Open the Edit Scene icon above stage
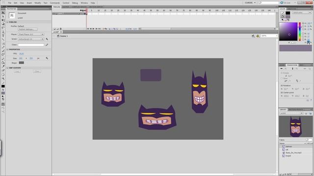This screenshot has height=176, width=314. pos(253,36)
